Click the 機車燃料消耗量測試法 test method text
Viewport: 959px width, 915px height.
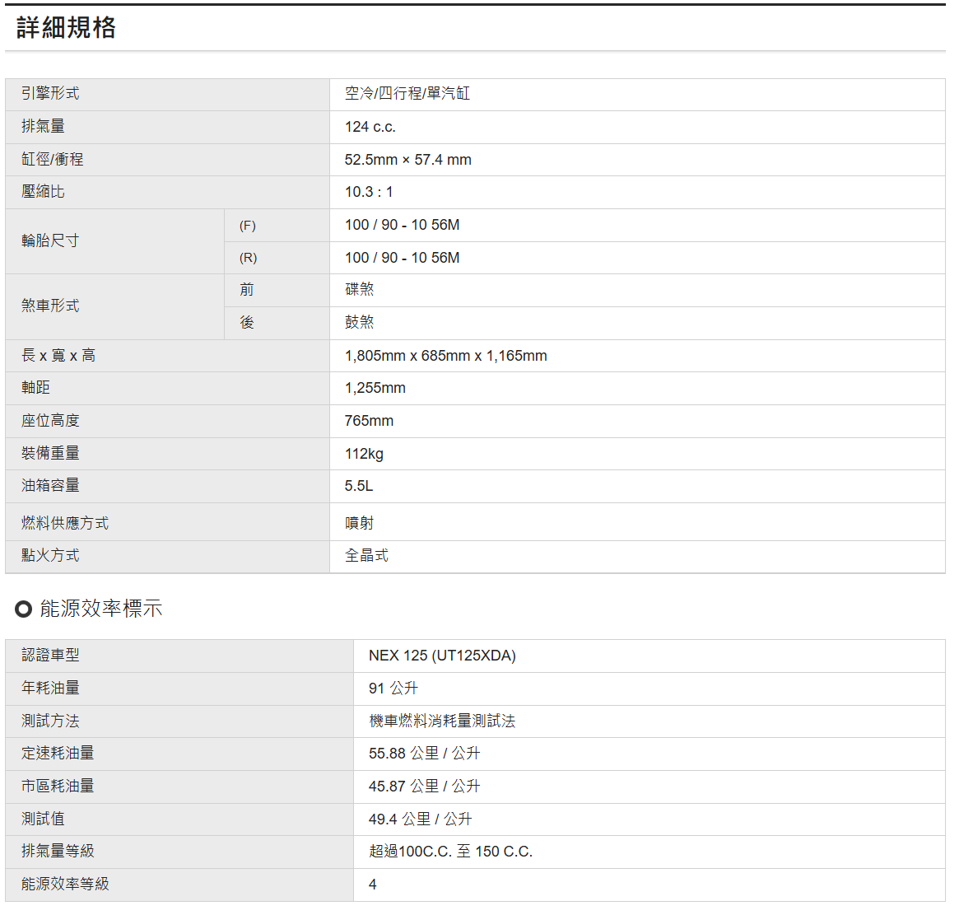pos(441,721)
